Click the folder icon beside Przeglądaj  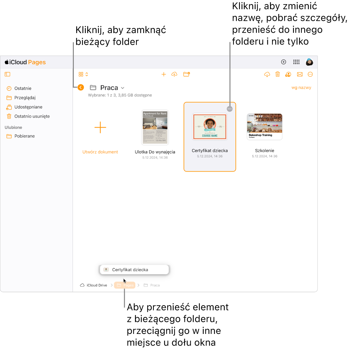point(9,98)
